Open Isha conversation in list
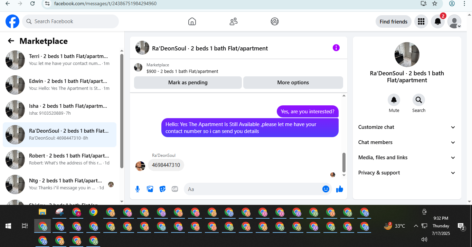The image size is (472, 247). [59, 110]
